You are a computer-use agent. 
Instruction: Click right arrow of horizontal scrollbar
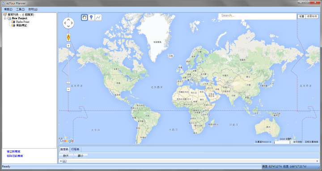click(317, 161)
